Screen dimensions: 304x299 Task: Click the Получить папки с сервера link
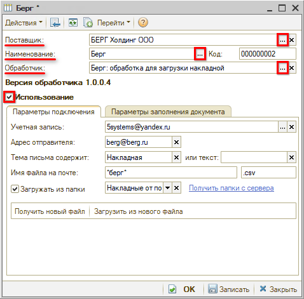pos(231,188)
